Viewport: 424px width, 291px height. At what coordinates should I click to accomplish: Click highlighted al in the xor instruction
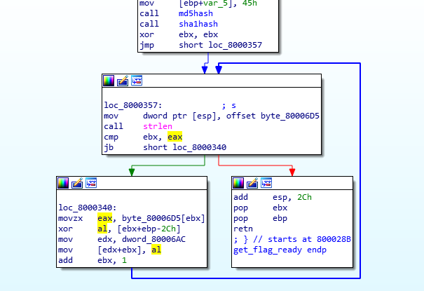click(x=102, y=229)
